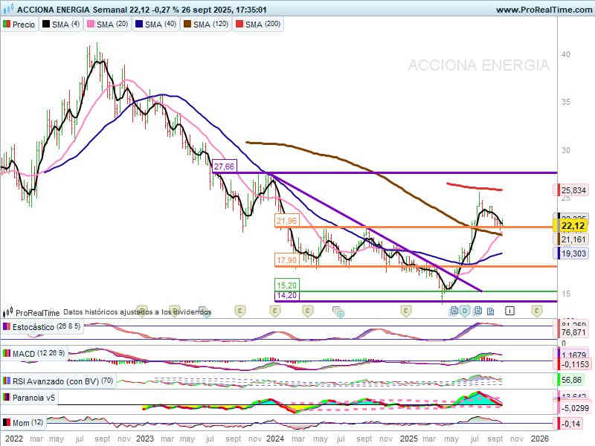Visit the www.ProRealTime.com link
The image size is (595, 446).
pos(544,10)
